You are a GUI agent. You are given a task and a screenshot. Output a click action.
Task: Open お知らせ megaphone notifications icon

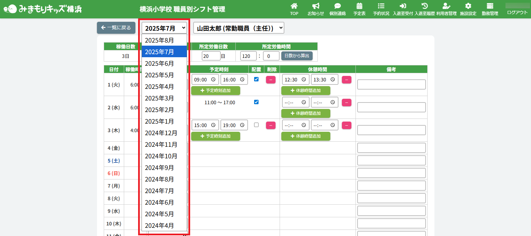[316, 6]
